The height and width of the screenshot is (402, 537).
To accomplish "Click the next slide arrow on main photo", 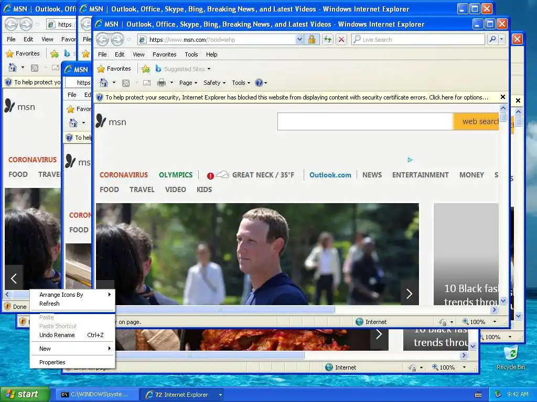I will click(410, 293).
